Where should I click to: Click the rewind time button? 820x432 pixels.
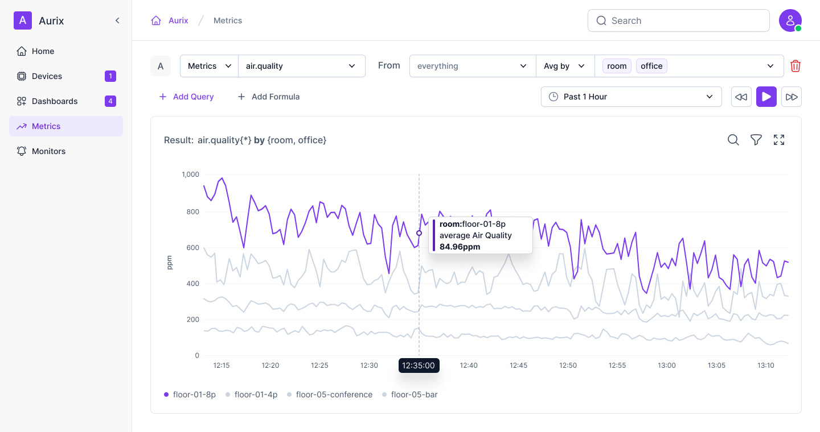(741, 97)
